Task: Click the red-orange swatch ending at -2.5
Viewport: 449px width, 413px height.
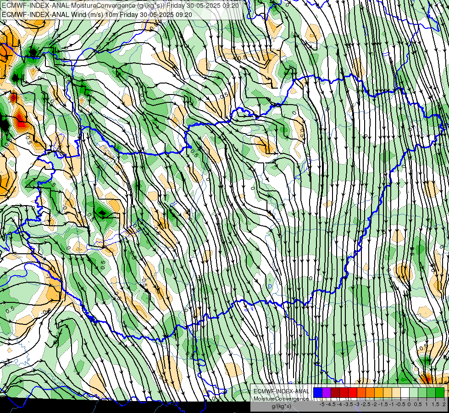Action: pos(361,393)
